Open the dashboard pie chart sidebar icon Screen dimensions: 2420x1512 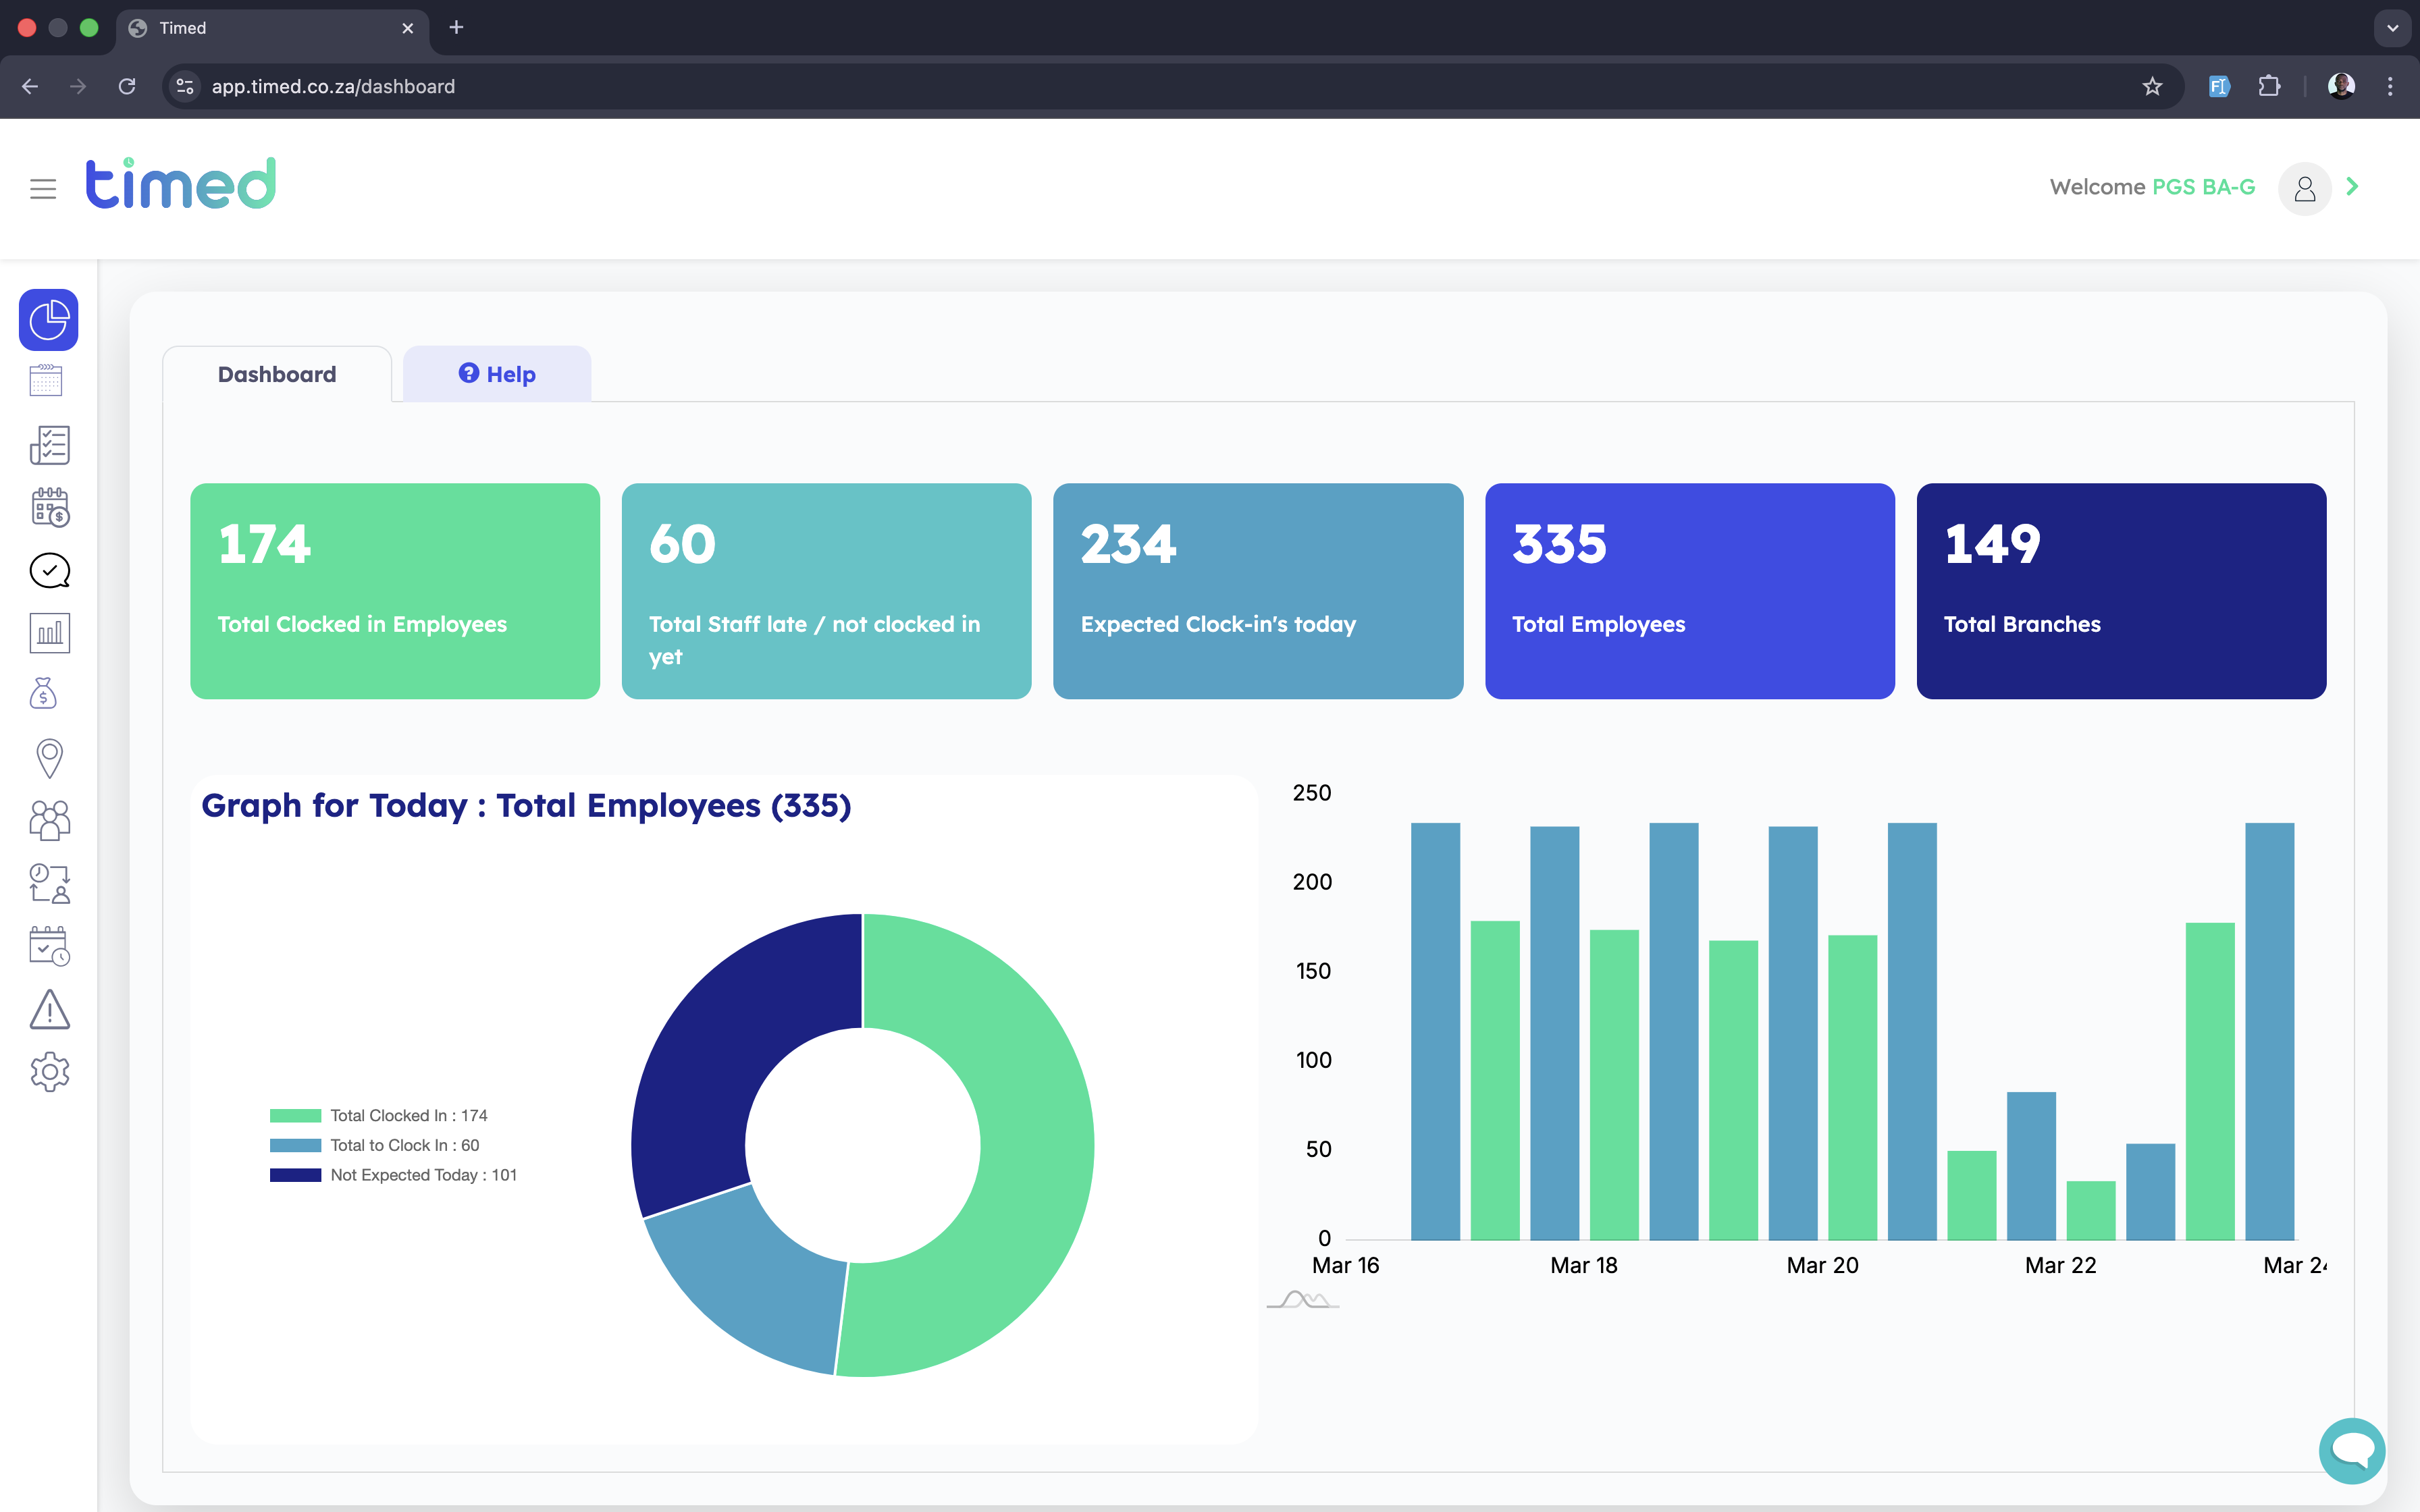coord(49,320)
